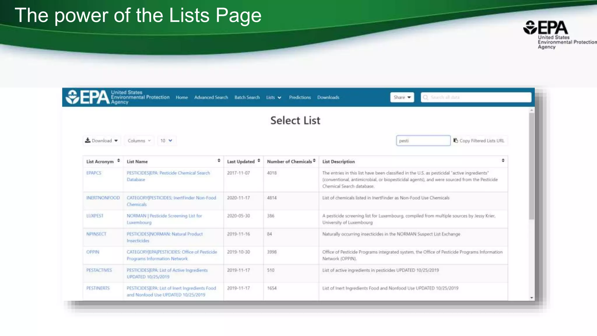Click the list filter field containing pesti
This screenshot has width=597, height=336.
tap(423, 141)
